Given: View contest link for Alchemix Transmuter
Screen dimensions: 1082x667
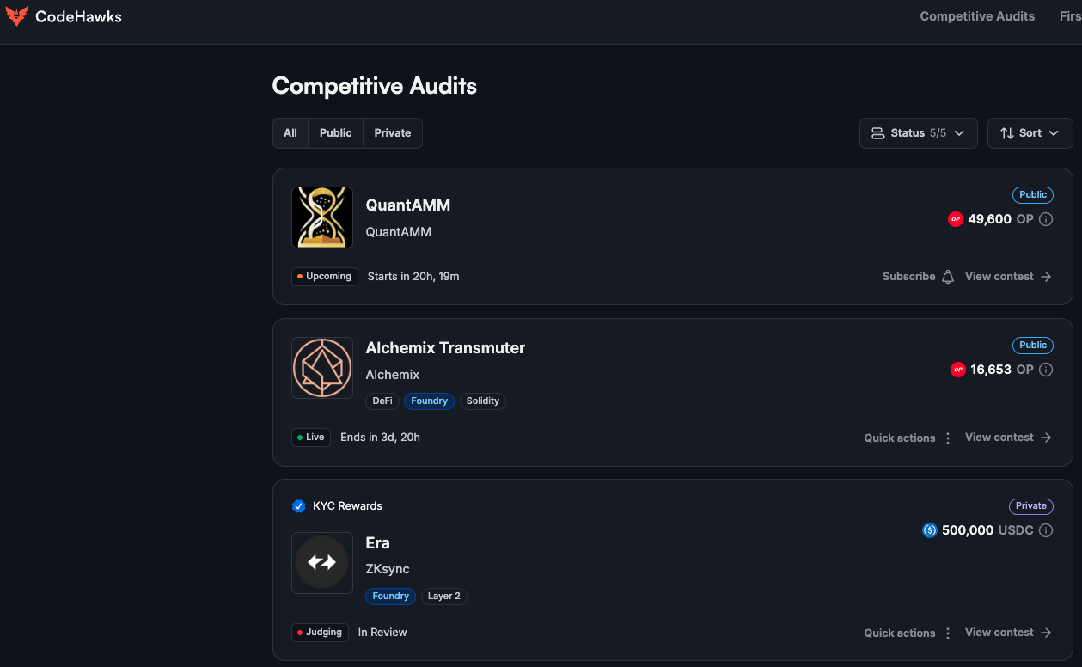Looking at the screenshot, I should pos(1008,438).
